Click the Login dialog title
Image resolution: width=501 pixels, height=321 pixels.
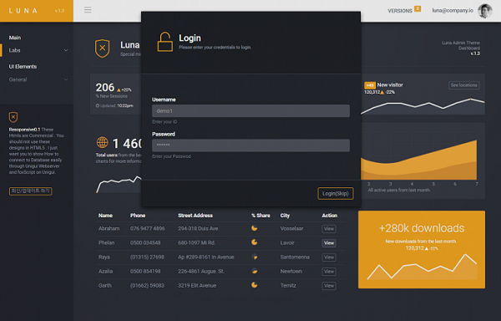pyautogui.click(x=190, y=38)
